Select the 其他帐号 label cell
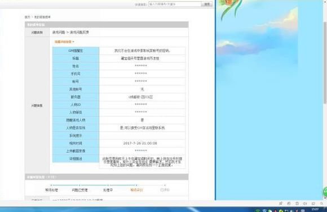 [76, 89]
